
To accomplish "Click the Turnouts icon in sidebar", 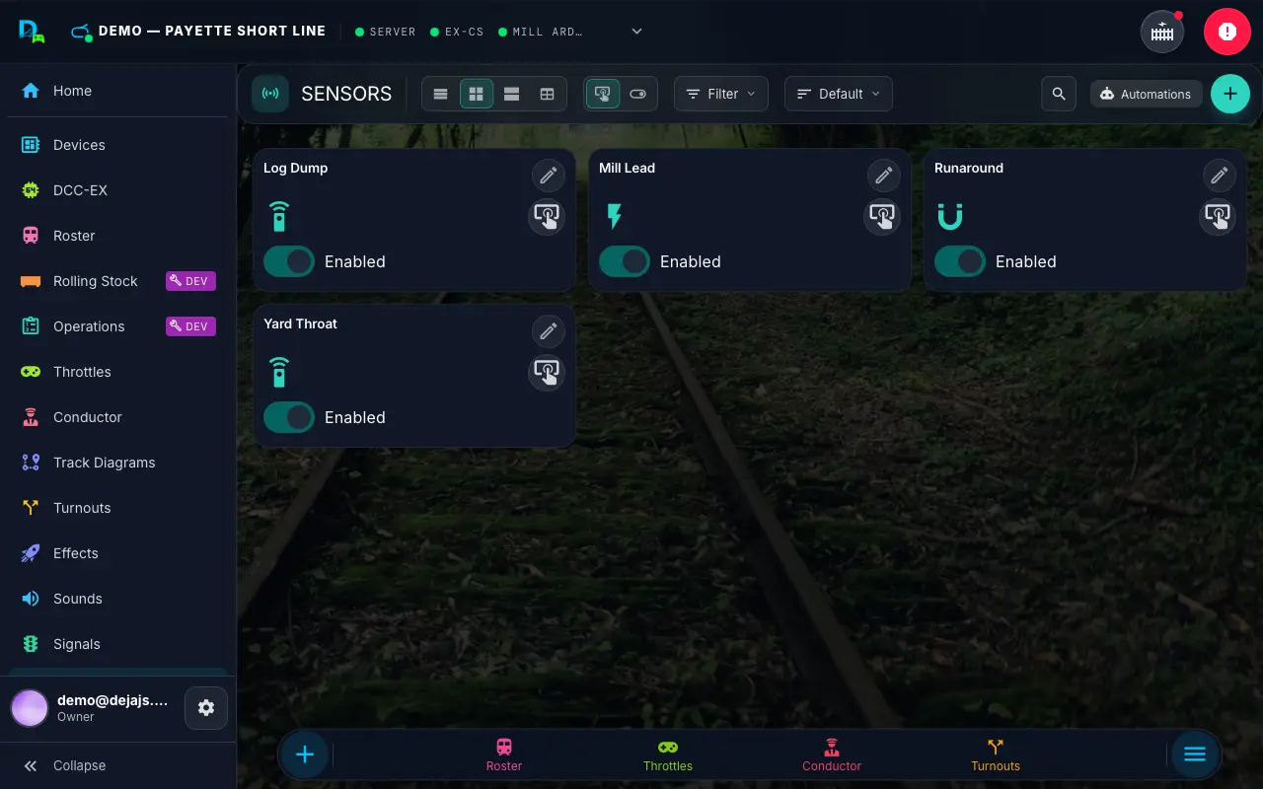I will coord(31,508).
